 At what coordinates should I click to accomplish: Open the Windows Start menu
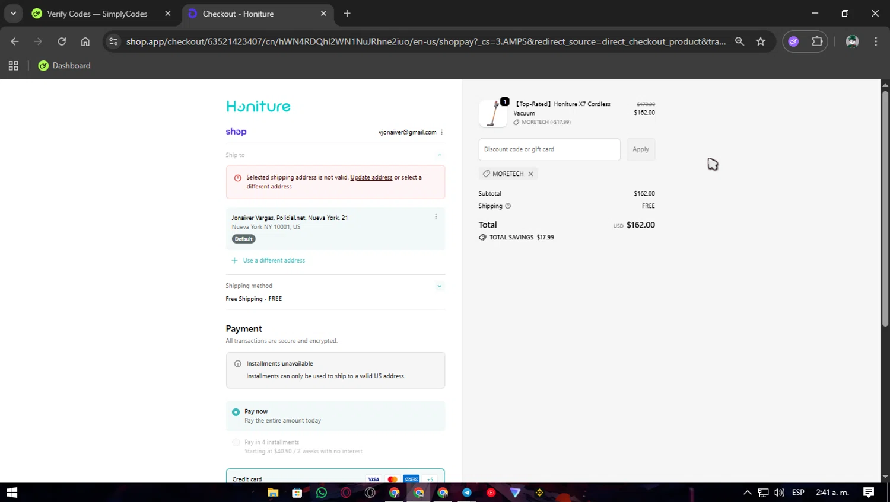(12, 493)
